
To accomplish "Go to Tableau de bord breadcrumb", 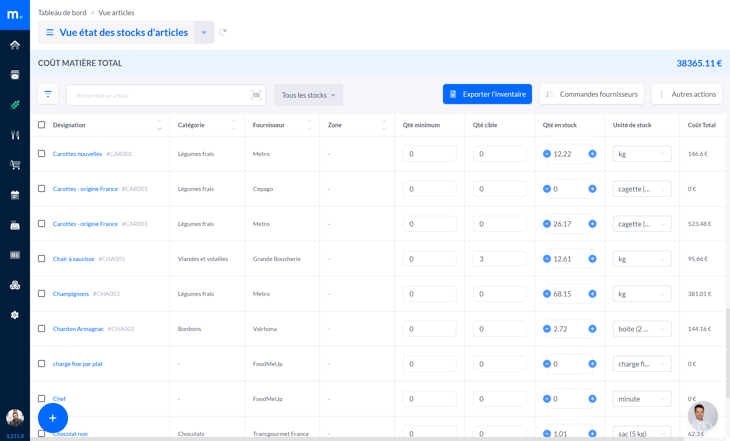I will [x=62, y=13].
